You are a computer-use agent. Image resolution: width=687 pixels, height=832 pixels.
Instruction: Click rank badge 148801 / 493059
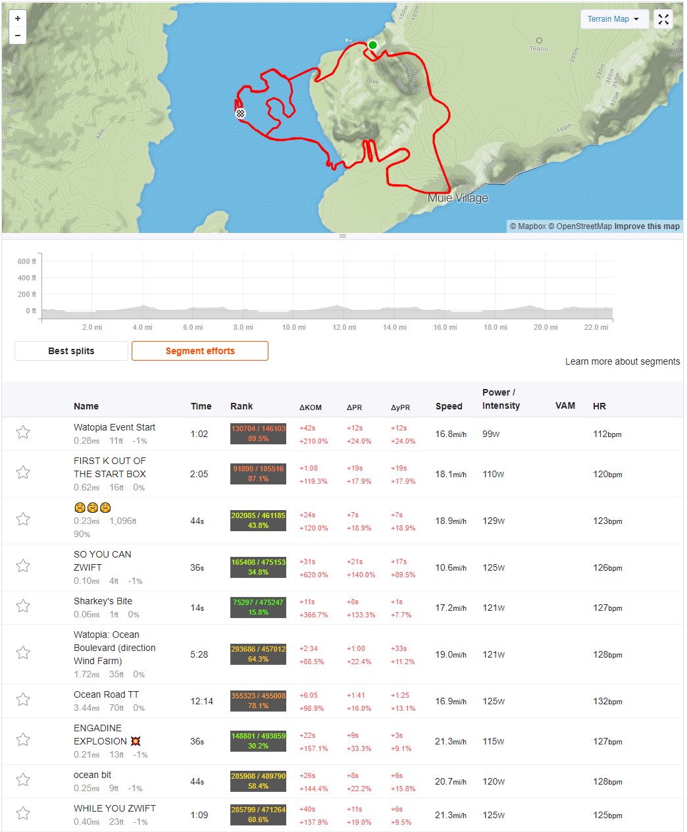[258, 741]
